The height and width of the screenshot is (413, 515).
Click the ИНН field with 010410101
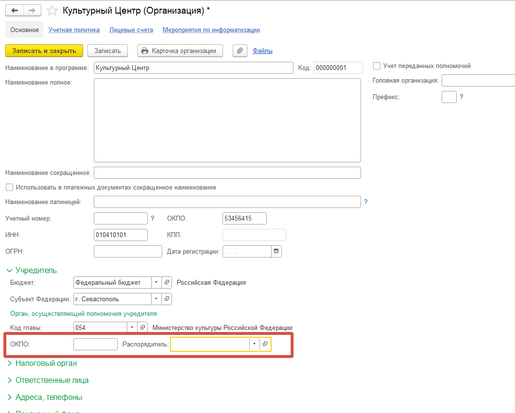click(120, 235)
